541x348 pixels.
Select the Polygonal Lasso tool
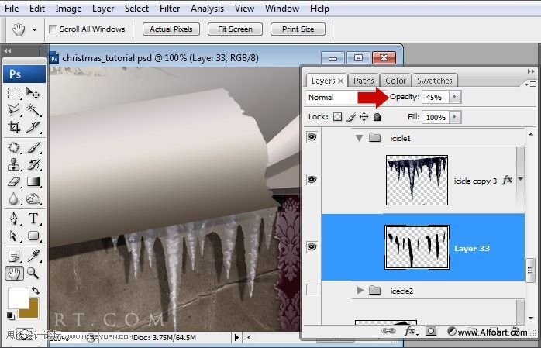tap(14, 110)
